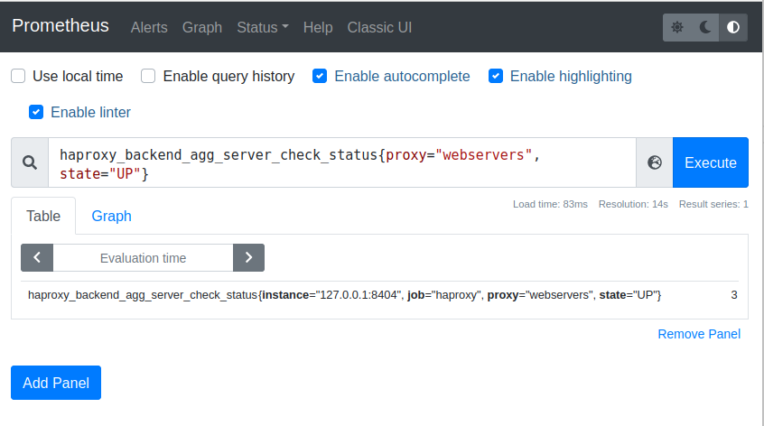Click Prometheus brand link
This screenshot has width=764, height=426.
pyautogui.click(x=61, y=26)
